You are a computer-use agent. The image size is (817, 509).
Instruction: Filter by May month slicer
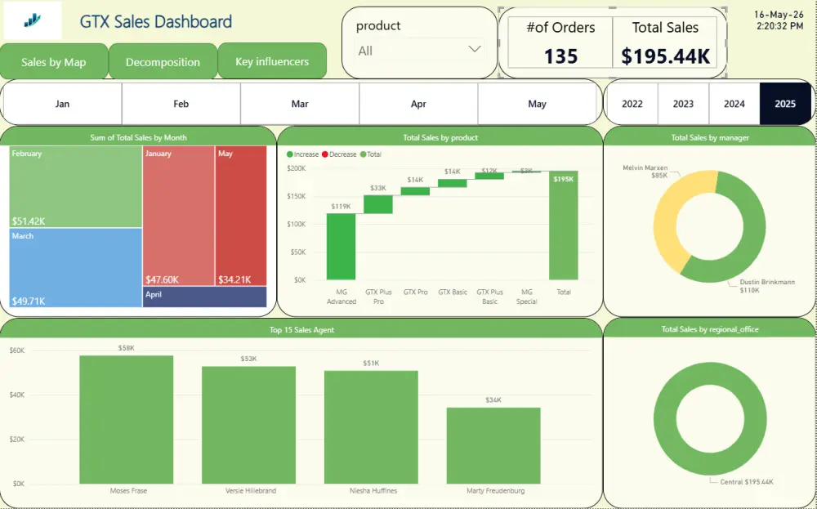[x=537, y=104]
